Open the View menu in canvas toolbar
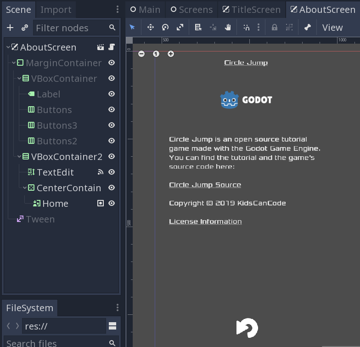The width and height of the screenshot is (360, 347). point(332,28)
